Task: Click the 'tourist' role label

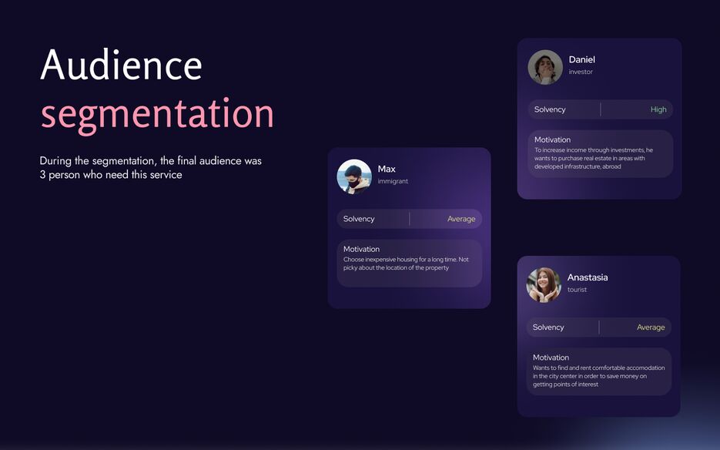Action: 577,290
